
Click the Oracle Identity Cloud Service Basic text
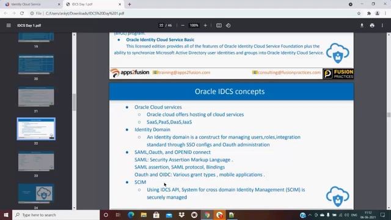[160, 40]
